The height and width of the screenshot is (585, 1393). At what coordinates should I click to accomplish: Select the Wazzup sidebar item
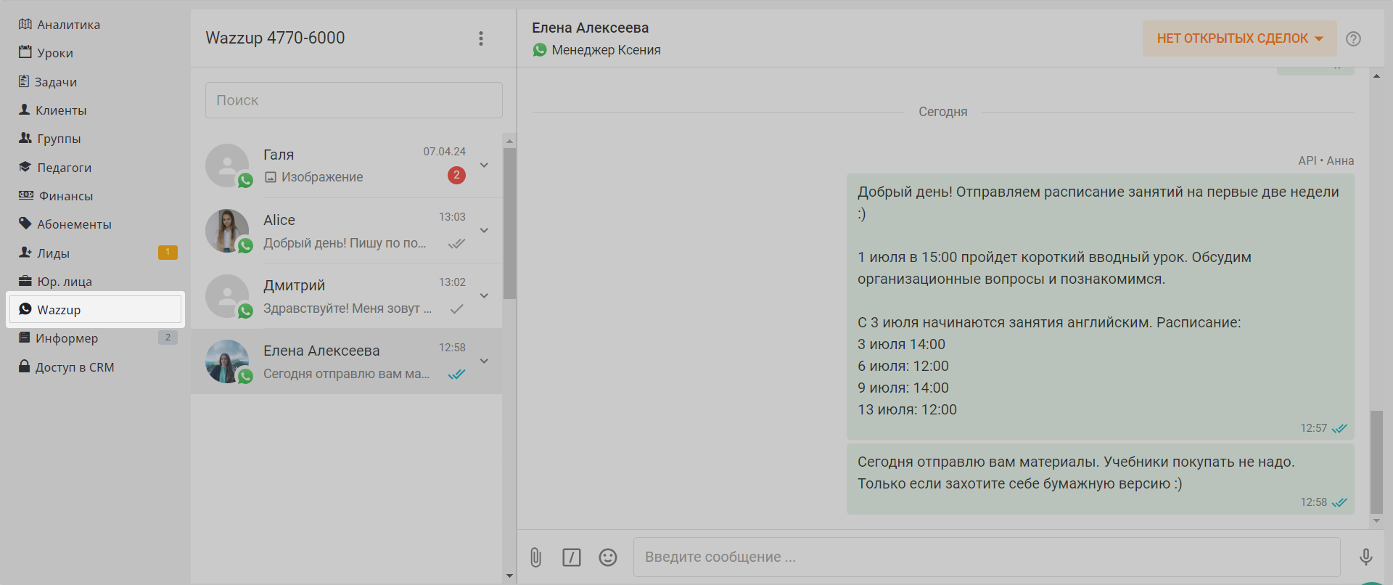(x=59, y=310)
